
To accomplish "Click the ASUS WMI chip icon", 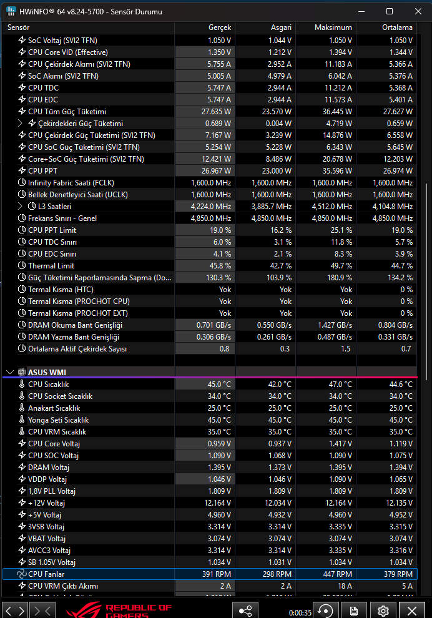I will point(22,372).
